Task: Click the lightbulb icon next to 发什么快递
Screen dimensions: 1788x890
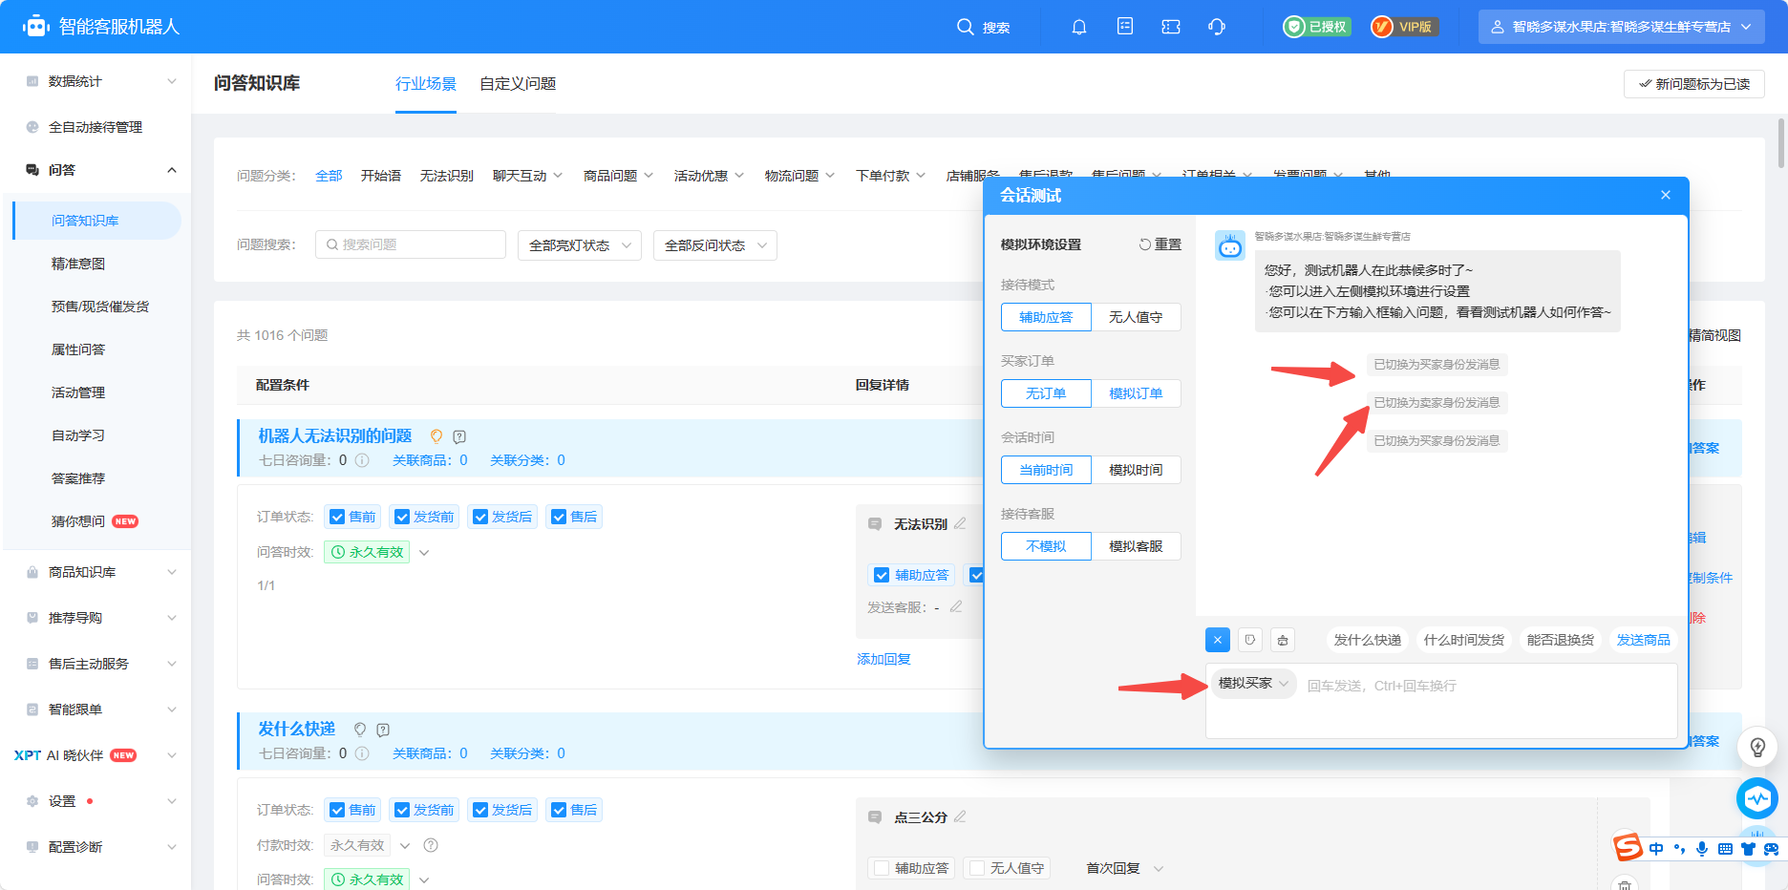Action: (x=360, y=730)
